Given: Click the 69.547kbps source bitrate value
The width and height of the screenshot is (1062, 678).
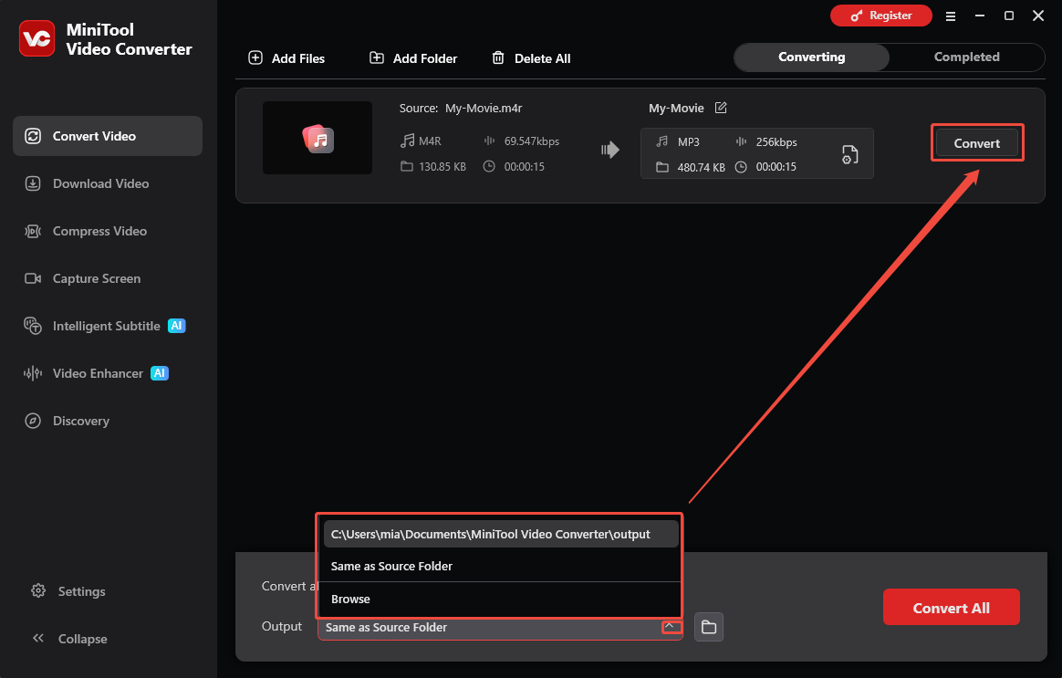Looking at the screenshot, I should [532, 141].
